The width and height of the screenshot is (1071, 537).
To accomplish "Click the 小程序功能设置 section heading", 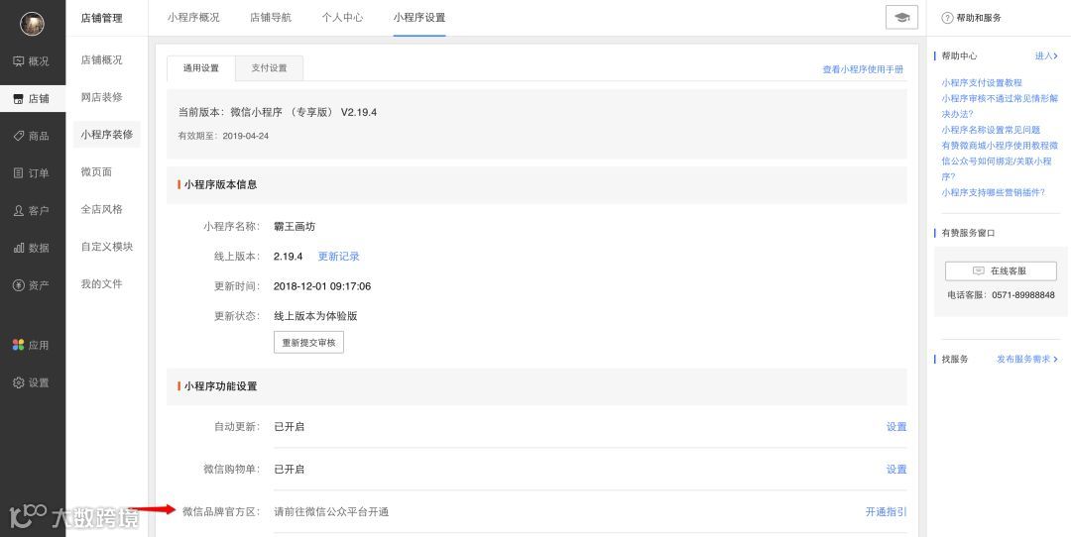I will pyautogui.click(x=220, y=386).
